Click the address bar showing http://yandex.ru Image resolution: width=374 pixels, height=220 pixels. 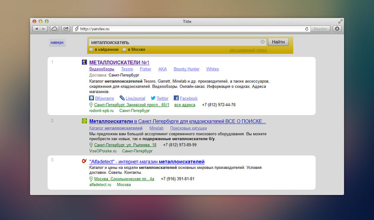point(191,29)
